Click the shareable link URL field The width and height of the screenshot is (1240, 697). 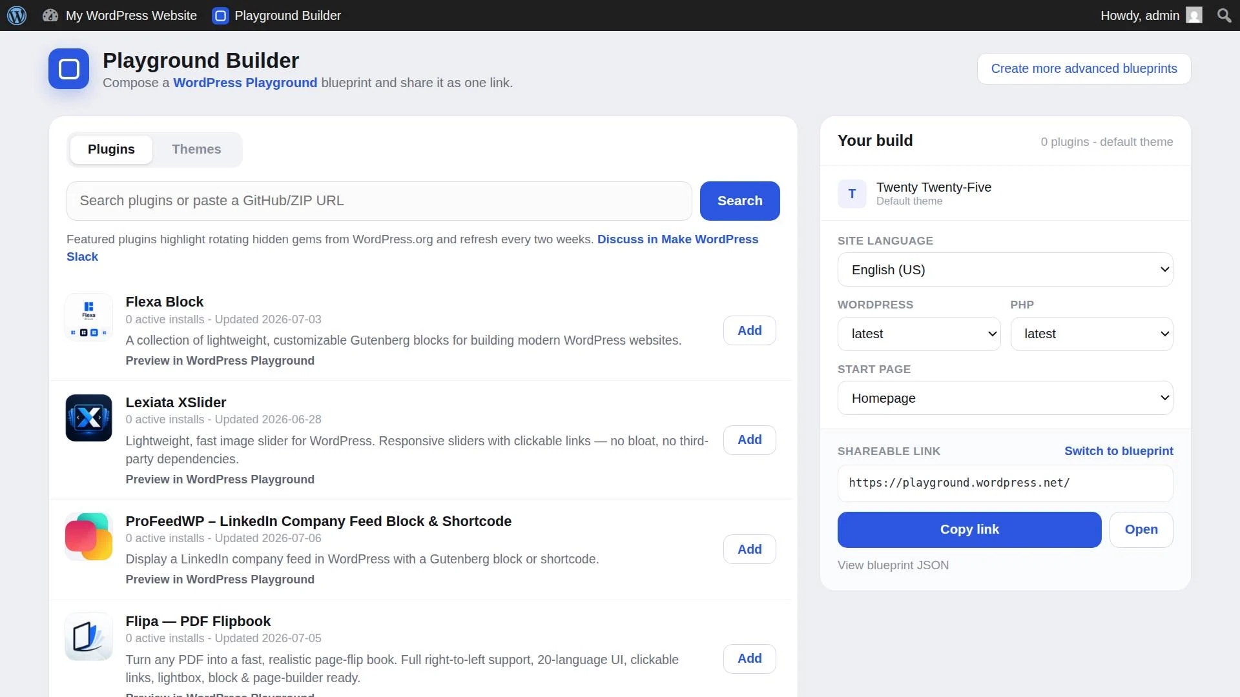tap(1005, 483)
